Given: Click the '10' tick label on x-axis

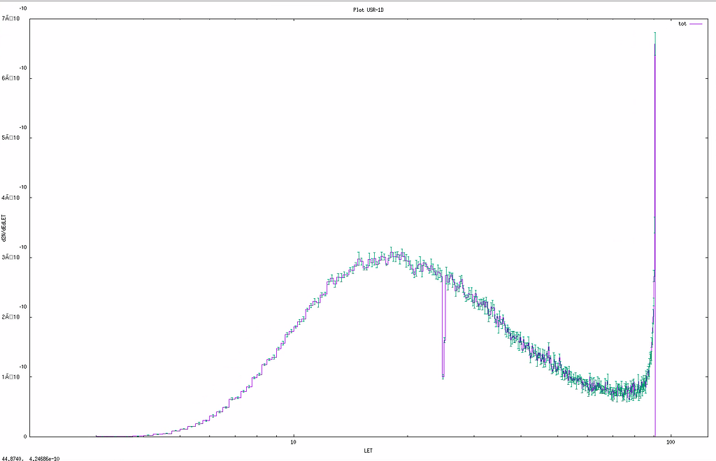Looking at the screenshot, I should pyautogui.click(x=294, y=442).
